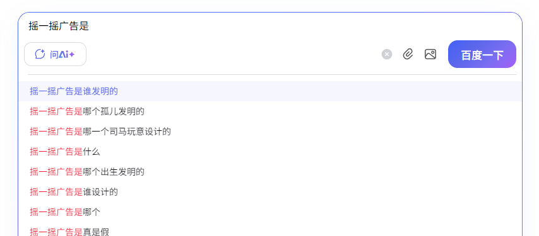Open the 问AI assistant button
The image size is (539, 236).
pyautogui.click(x=55, y=54)
